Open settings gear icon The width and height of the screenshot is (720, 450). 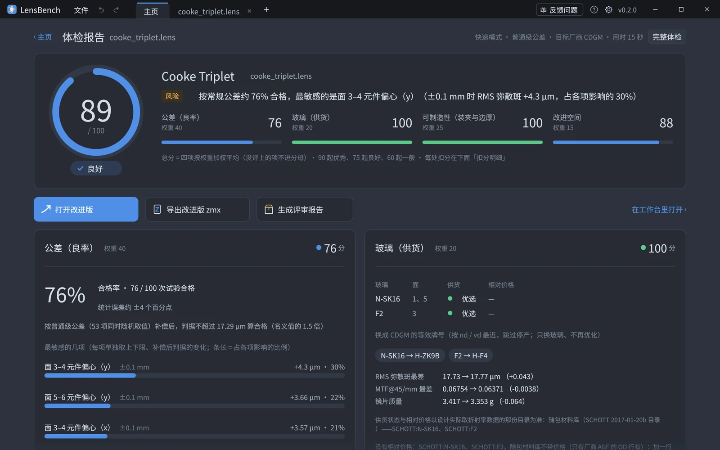(608, 9)
